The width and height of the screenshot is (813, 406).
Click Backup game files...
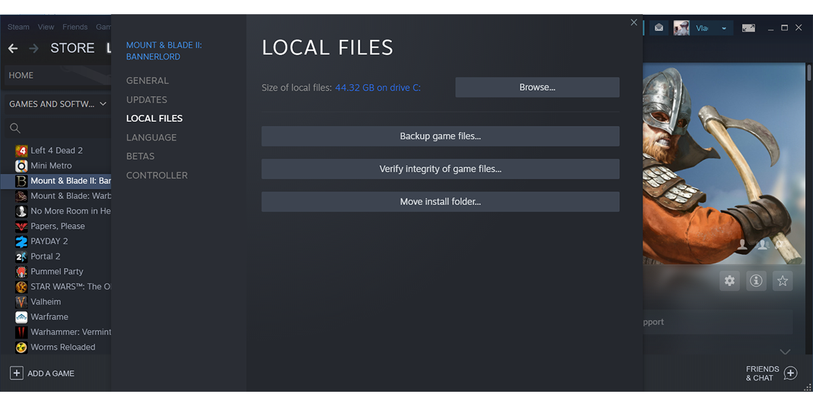[x=440, y=136]
